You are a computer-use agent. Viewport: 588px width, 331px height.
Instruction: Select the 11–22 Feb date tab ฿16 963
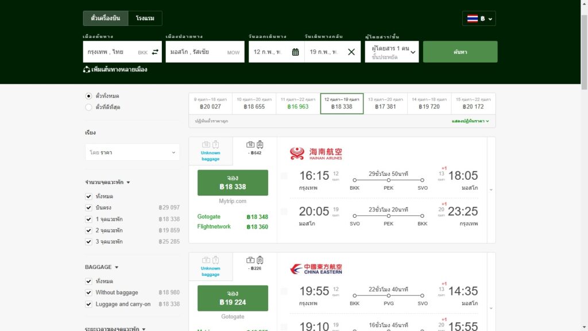298,103
